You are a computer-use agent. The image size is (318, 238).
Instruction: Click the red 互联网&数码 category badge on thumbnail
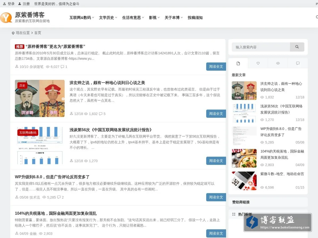coord(28,132)
